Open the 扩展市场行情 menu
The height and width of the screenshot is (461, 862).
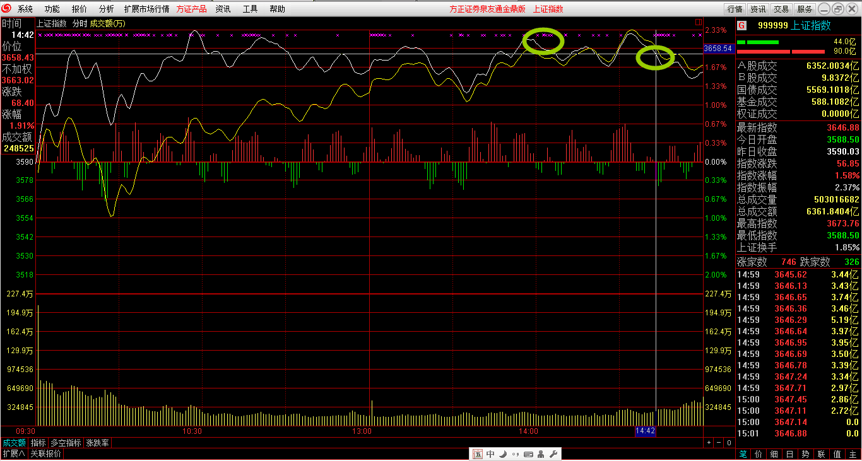pos(146,9)
